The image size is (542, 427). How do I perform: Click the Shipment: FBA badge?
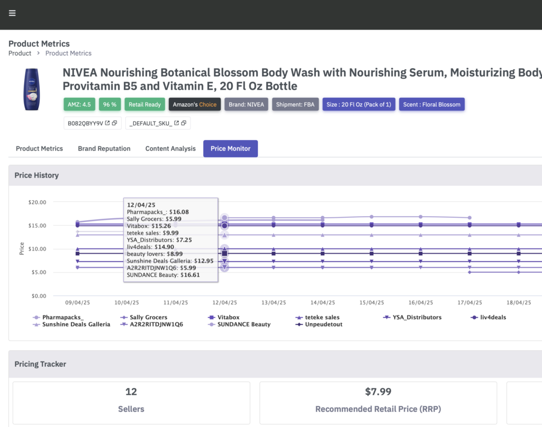(295, 104)
